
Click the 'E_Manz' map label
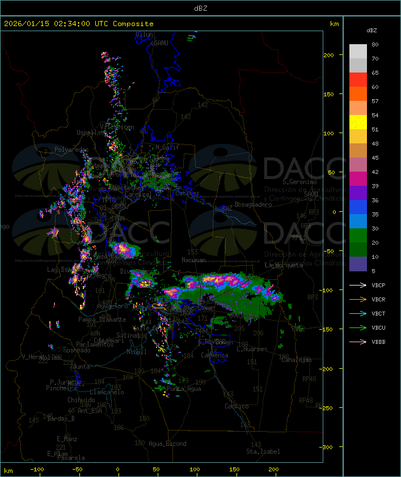coord(67,439)
